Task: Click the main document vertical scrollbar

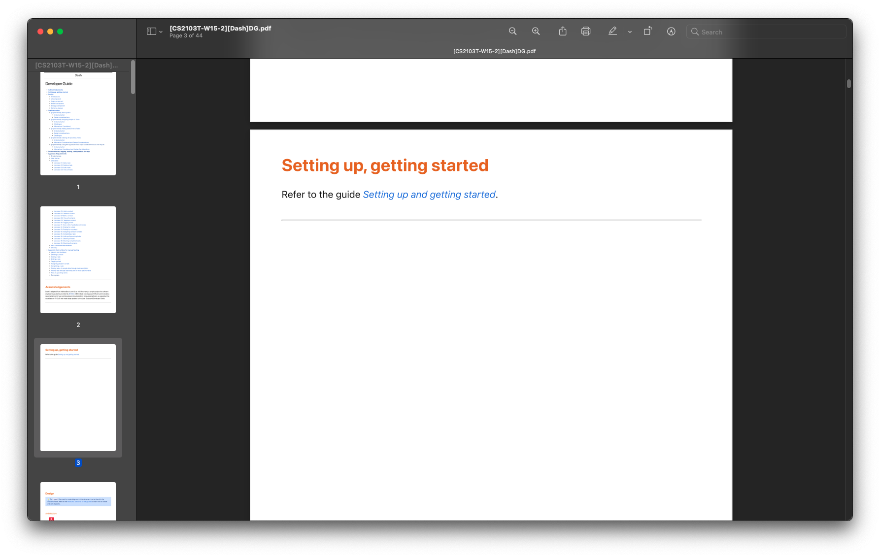Action: click(848, 84)
